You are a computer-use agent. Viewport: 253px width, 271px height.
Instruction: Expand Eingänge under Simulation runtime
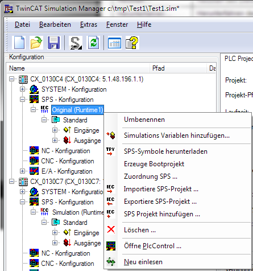pos(55,233)
